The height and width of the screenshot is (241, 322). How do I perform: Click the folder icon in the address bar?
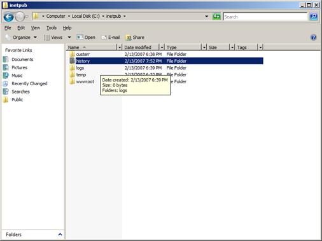[36, 16]
